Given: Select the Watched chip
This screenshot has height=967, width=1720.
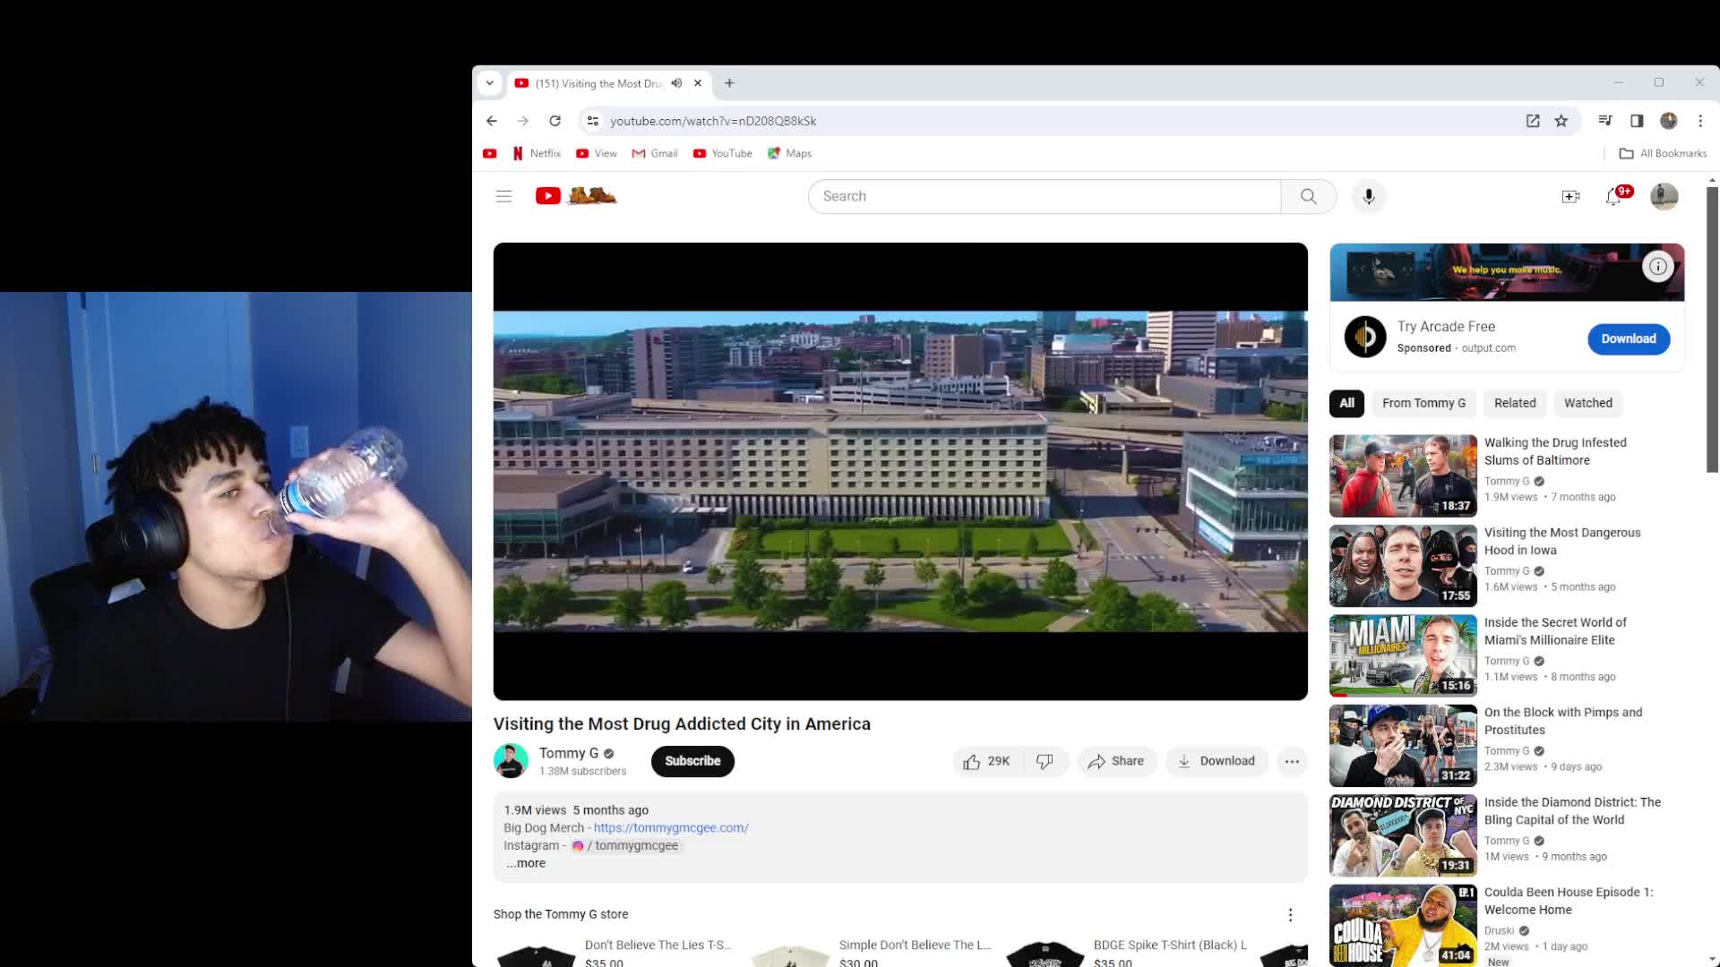Looking at the screenshot, I should [1587, 403].
